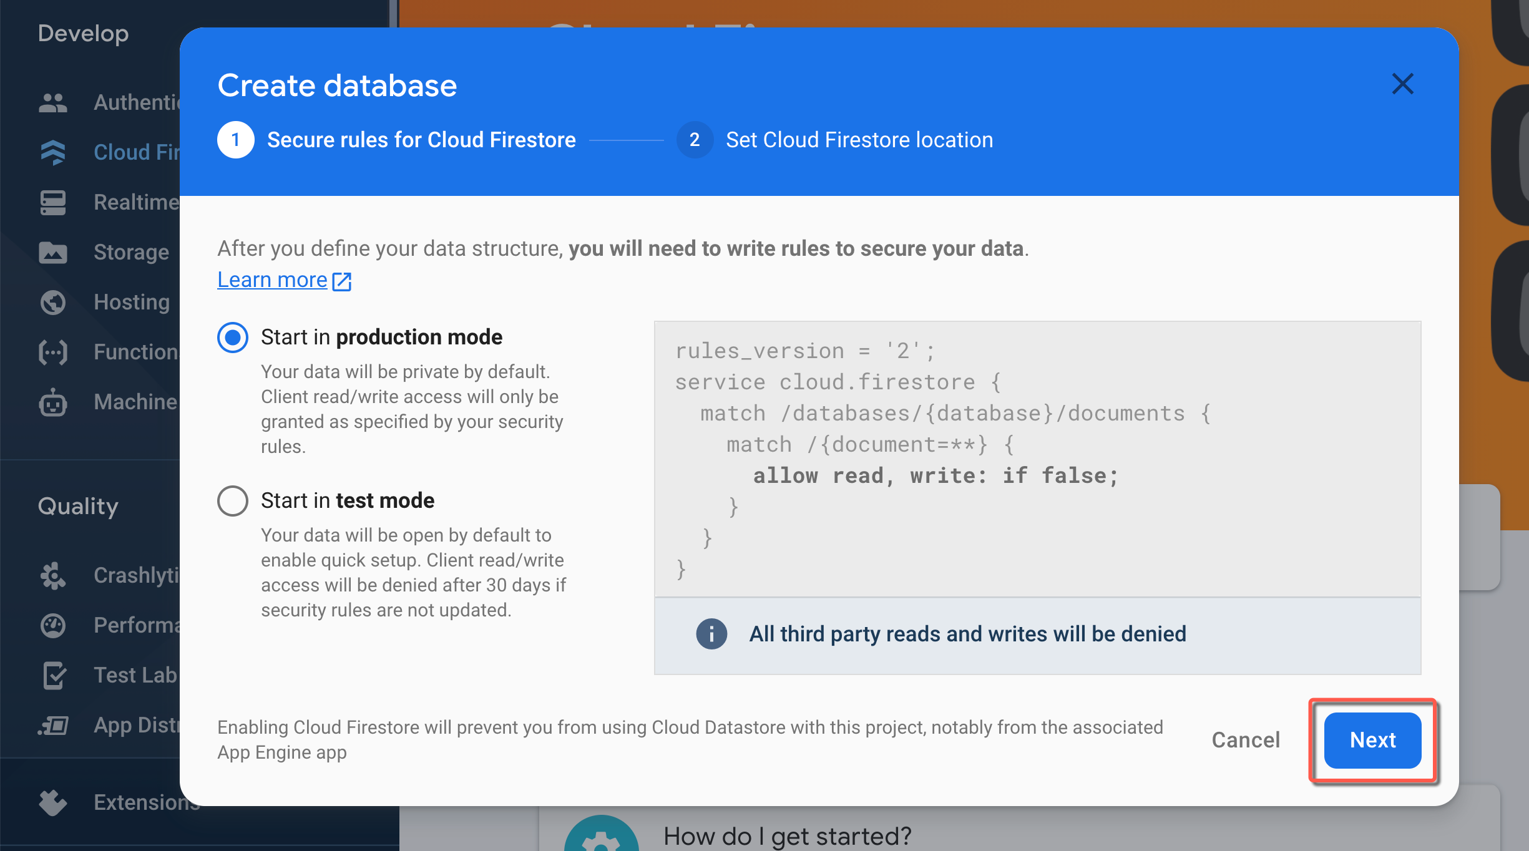Click the 'Create database' dialog title
The image size is (1529, 851).
337,85
